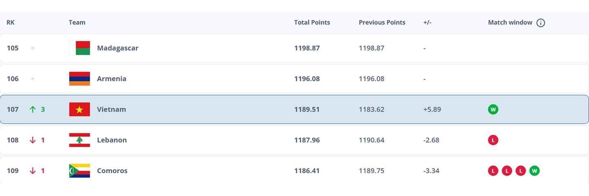Viewport: 589px width, 196px height.
Task: Click Comoros' first red L match badge
Action: point(493,171)
